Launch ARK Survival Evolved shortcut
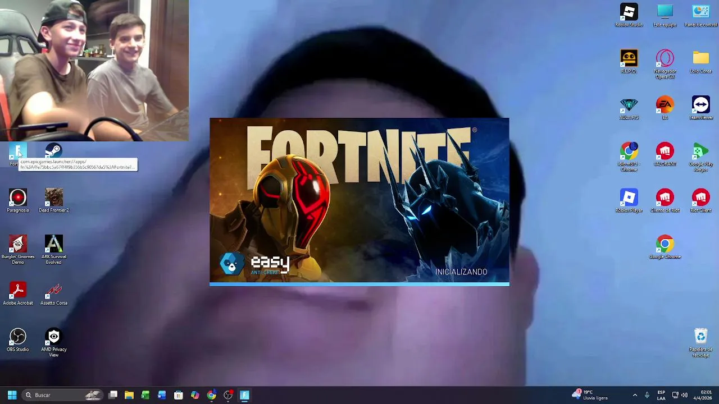719x404 pixels. (x=53, y=250)
